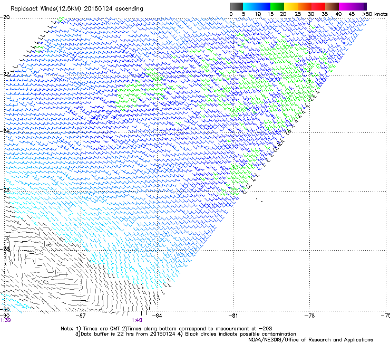Screen dimensions: 390x343
Task: Click the '>50 knots' legend label
Action: [375, 14]
